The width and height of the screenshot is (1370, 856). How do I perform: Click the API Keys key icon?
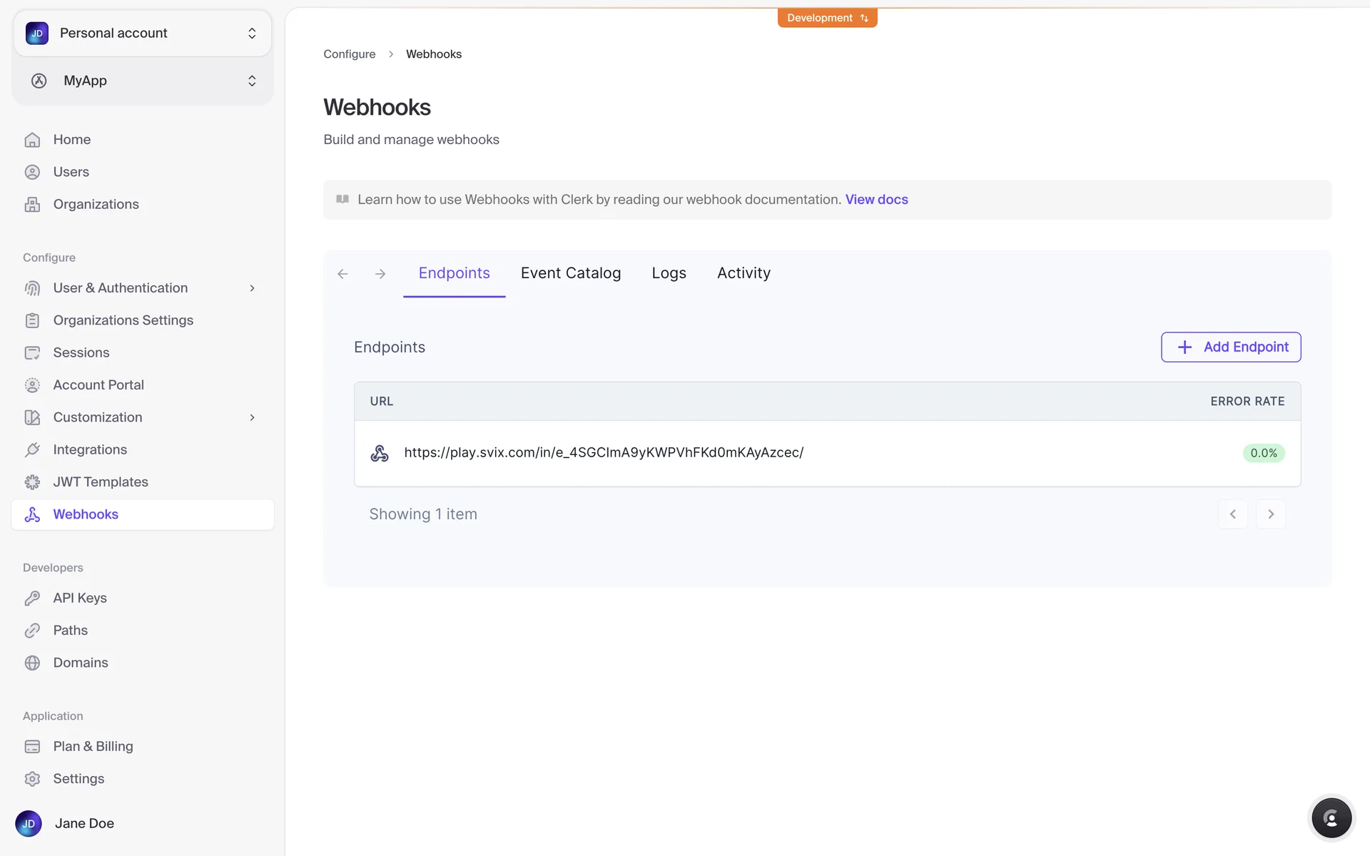pyautogui.click(x=32, y=598)
